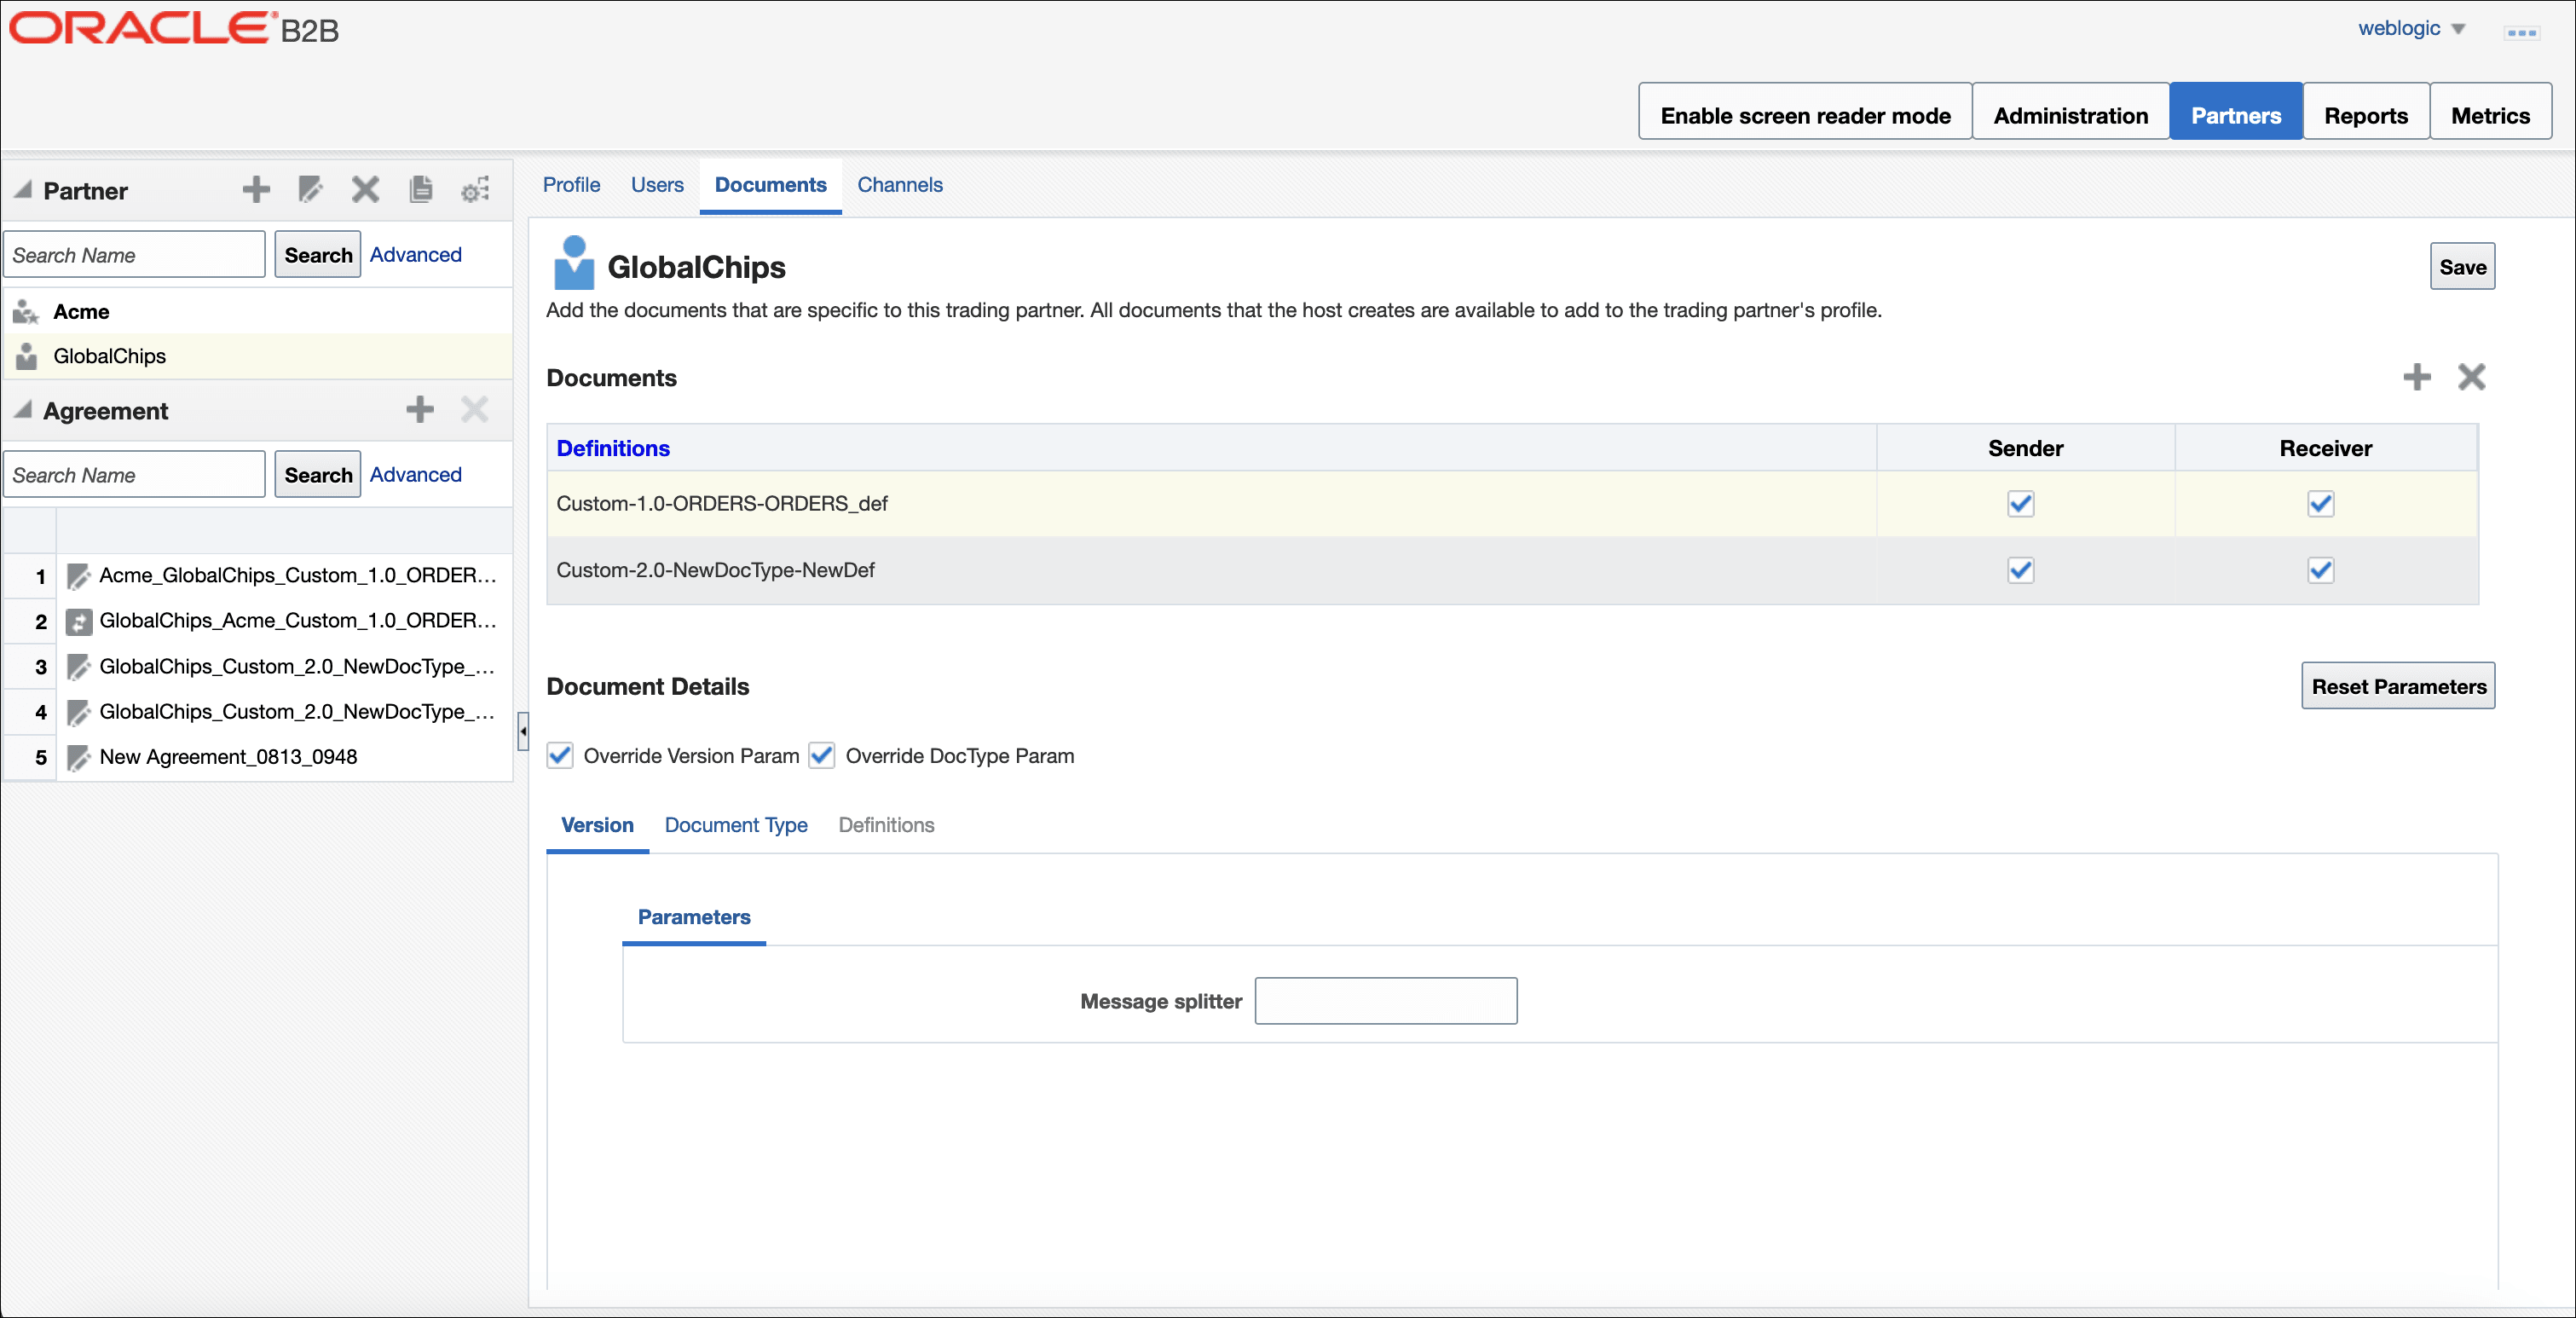This screenshot has width=2576, height=1318.
Task: Add a new agreement with plus icon
Action: pyautogui.click(x=420, y=409)
